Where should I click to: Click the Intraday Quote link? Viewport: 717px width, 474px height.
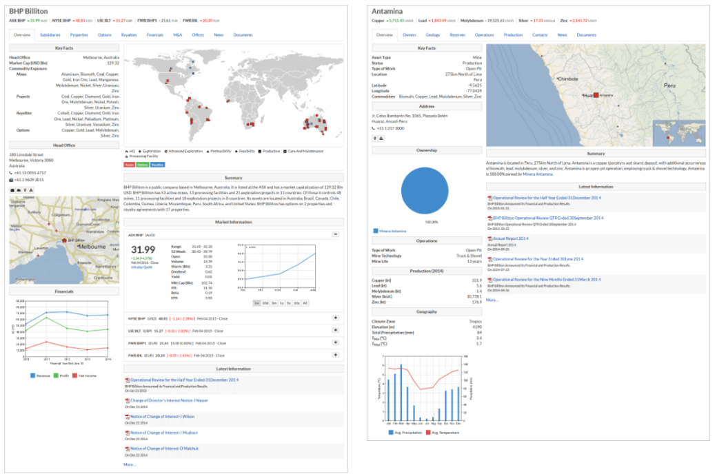(x=143, y=267)
